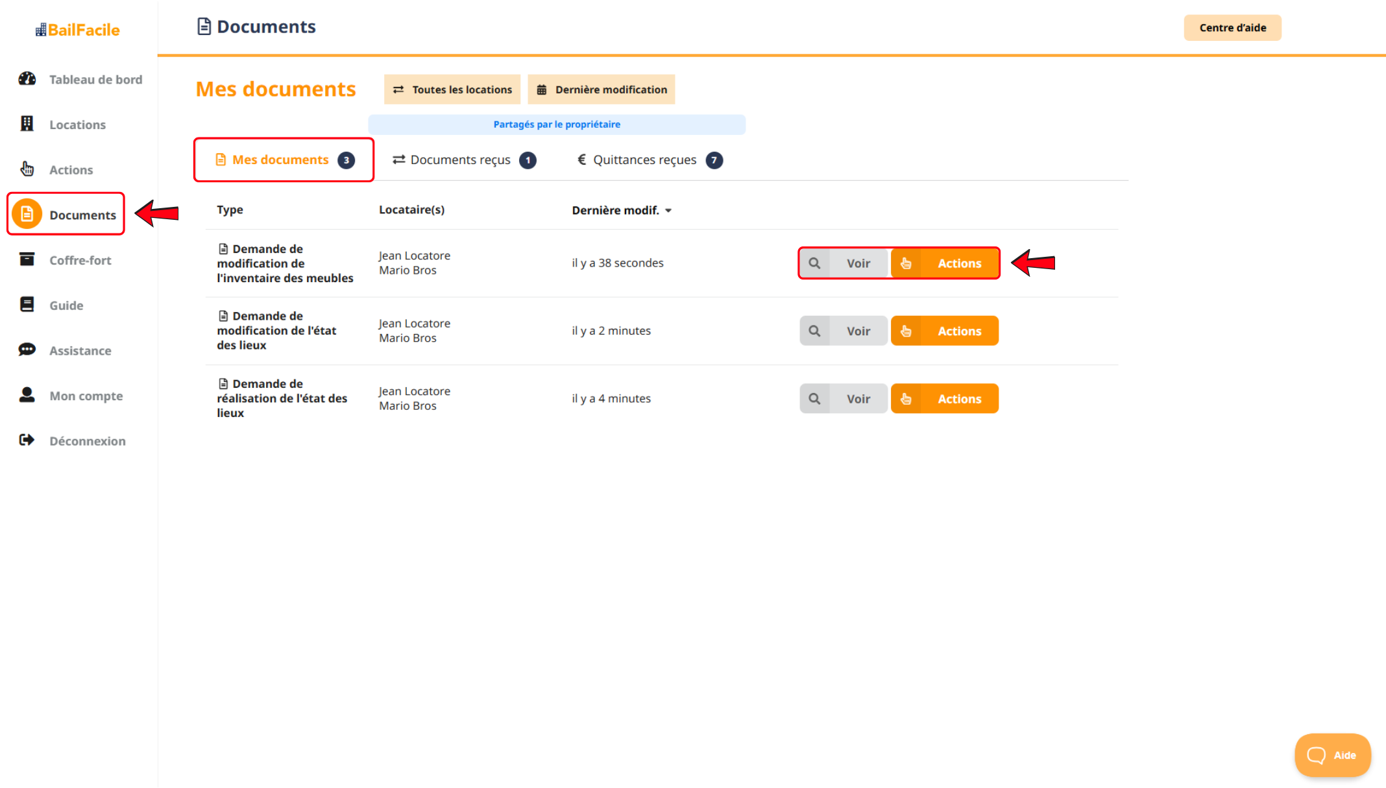Click the Assistance chat bubble icon
The height and width of the screenshot is (788, 1386).
[x=27, y=350]
